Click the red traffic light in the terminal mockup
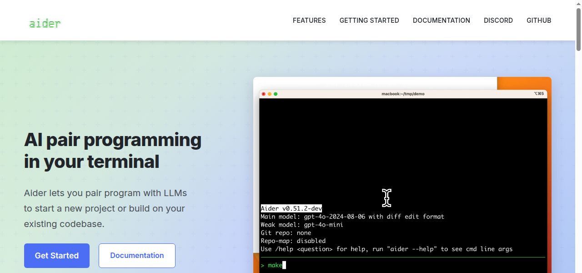The height and width of the screenshot is (273, 582). pos(264,93)
